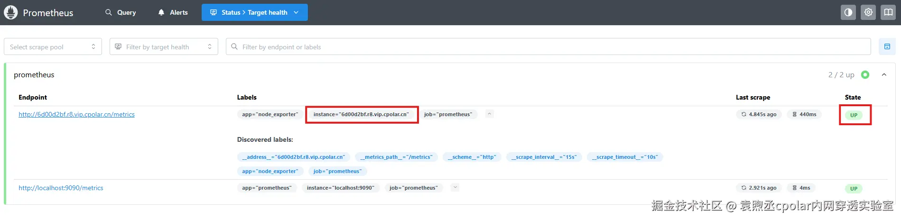Open the settings gear icon
The width and height of the screenshot is (901, 220).
coord(868,12)
